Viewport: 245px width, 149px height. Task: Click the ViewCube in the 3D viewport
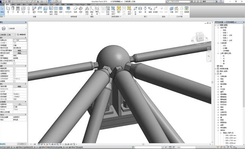click(200, 37)
